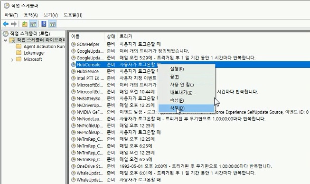
Task: Choose 속성(P) in the context menu
Action: point(187,100)
